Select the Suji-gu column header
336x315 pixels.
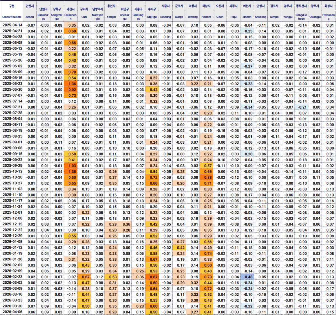(152, 11)
